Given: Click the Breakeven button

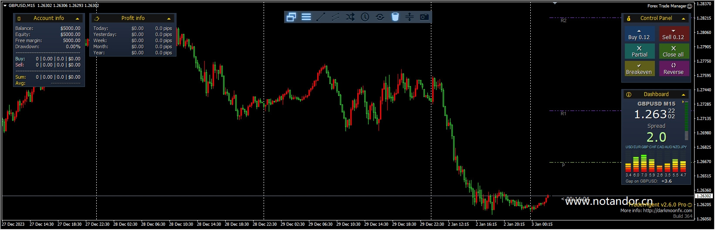Looking at the screenshot, I should [639, 69].
